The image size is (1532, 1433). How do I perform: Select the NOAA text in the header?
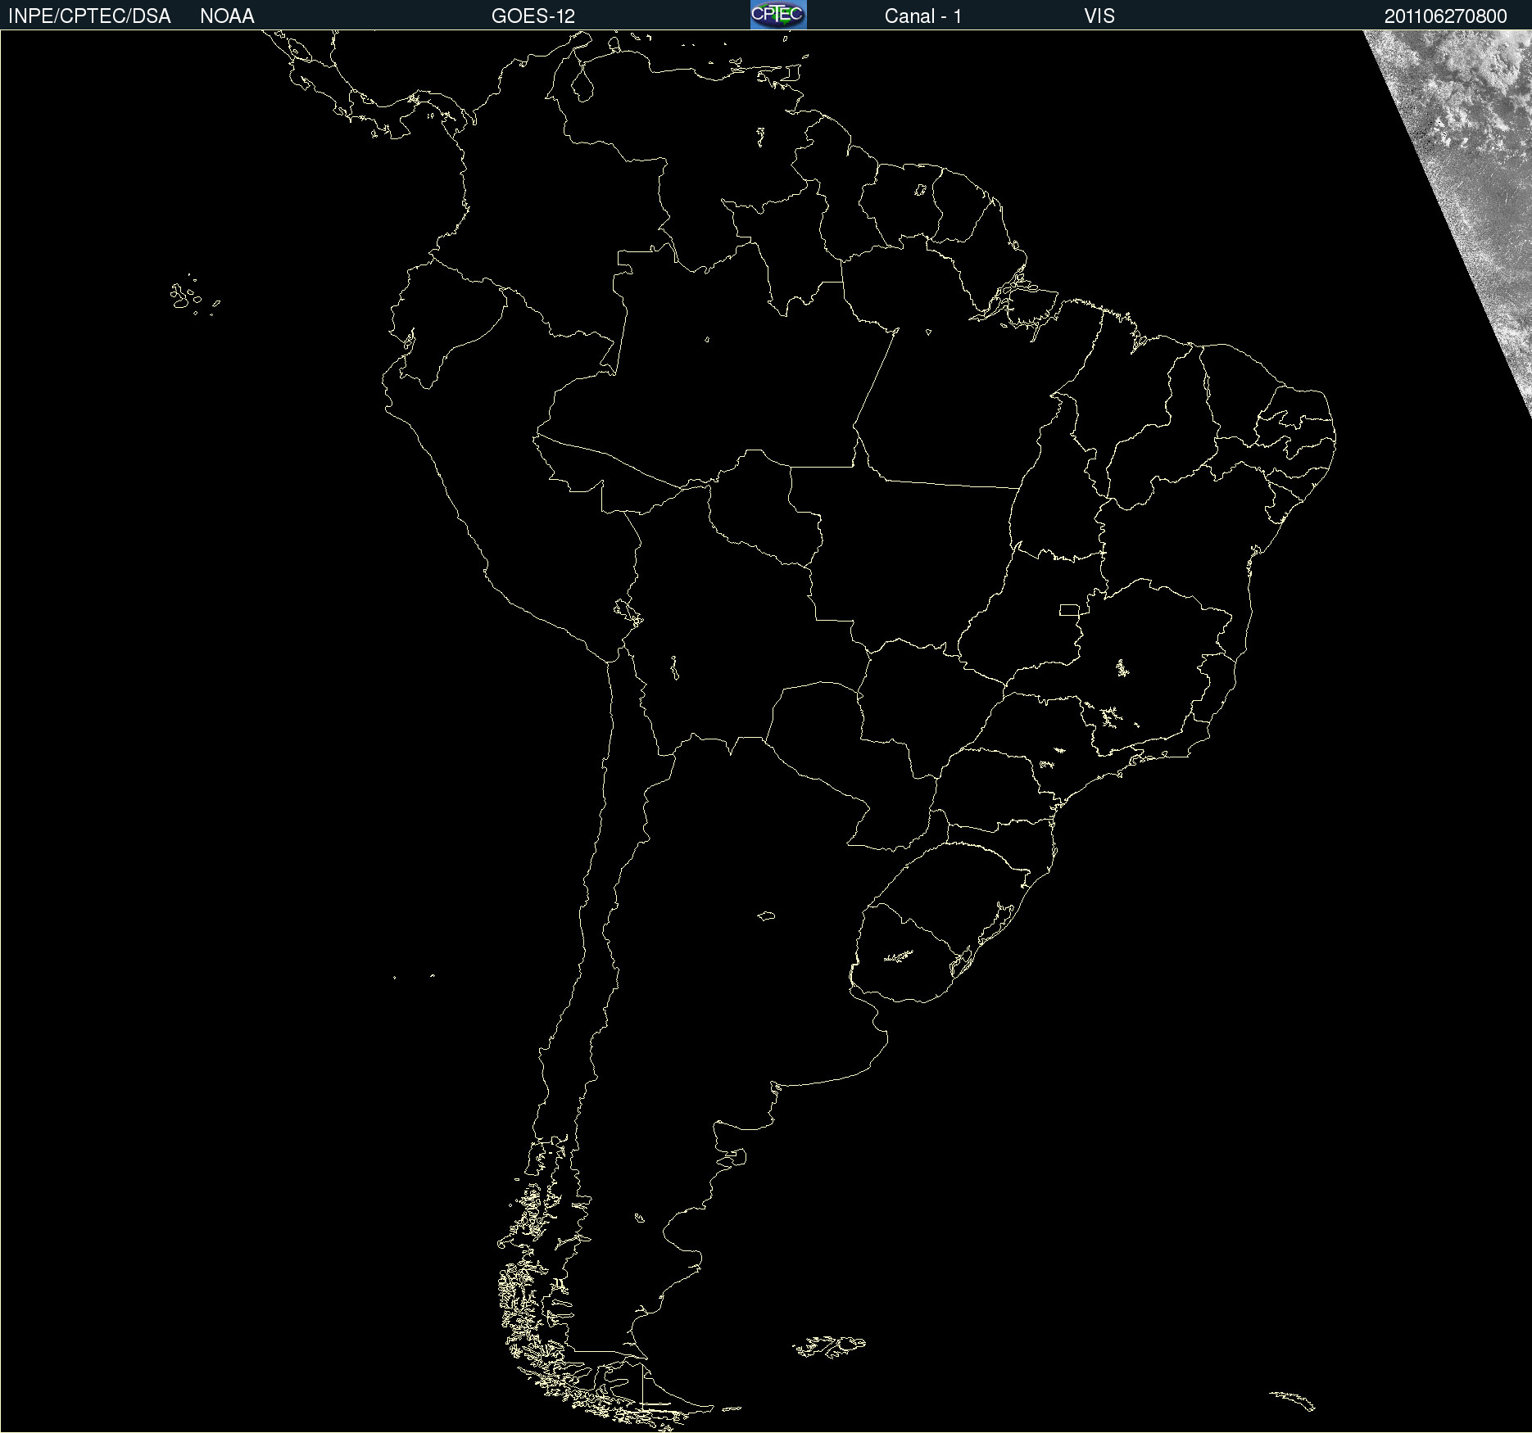pyautogui.click(x=227, y=16)
